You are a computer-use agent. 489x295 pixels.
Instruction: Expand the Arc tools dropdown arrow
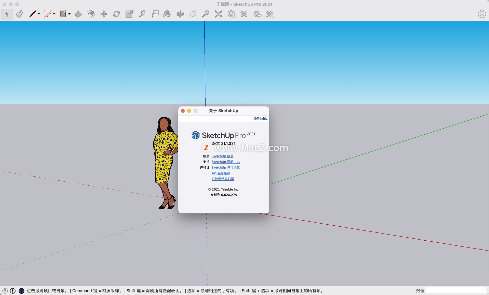54,14
